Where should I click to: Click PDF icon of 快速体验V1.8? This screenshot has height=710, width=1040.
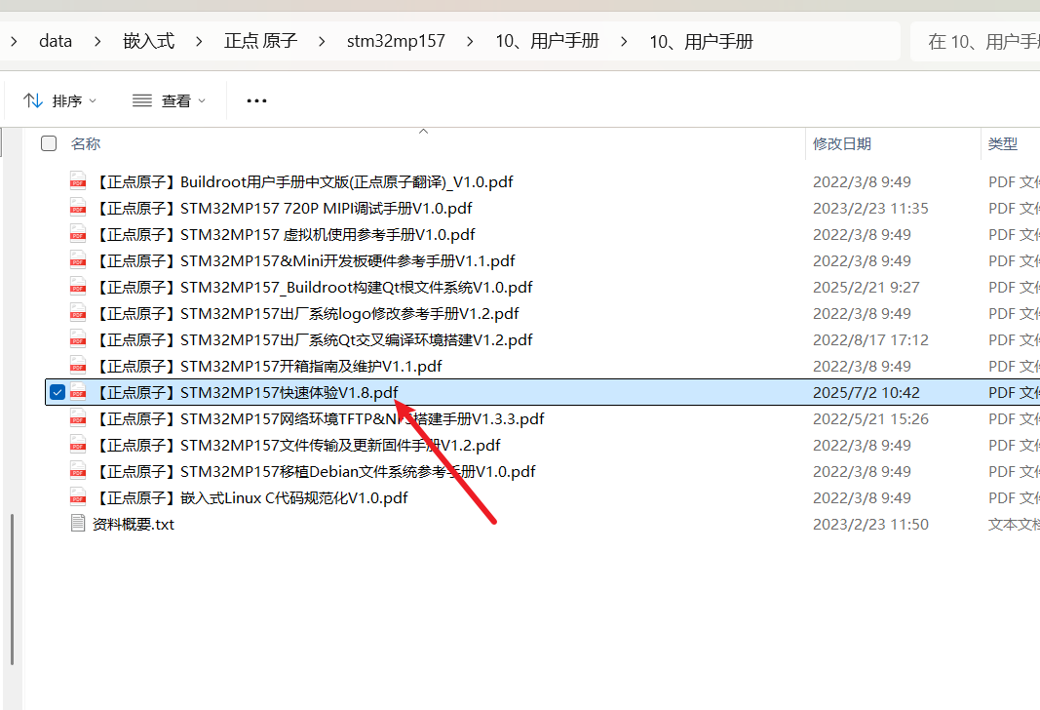[78, 392]
